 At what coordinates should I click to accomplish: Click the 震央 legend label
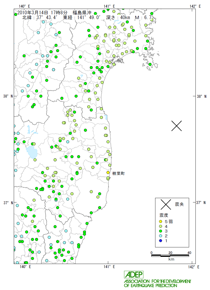point(179,204)
